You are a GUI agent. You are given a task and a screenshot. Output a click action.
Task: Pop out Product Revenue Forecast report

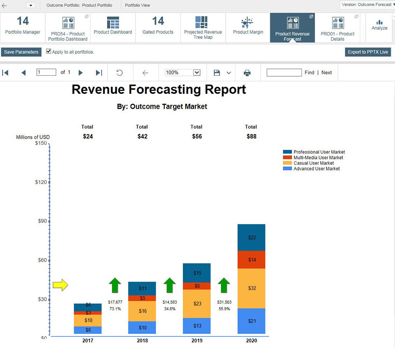(x=311, y=16)
